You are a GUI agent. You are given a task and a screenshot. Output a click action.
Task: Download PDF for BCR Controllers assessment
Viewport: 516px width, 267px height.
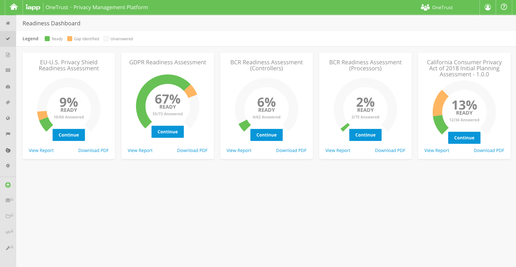point(291,150)
